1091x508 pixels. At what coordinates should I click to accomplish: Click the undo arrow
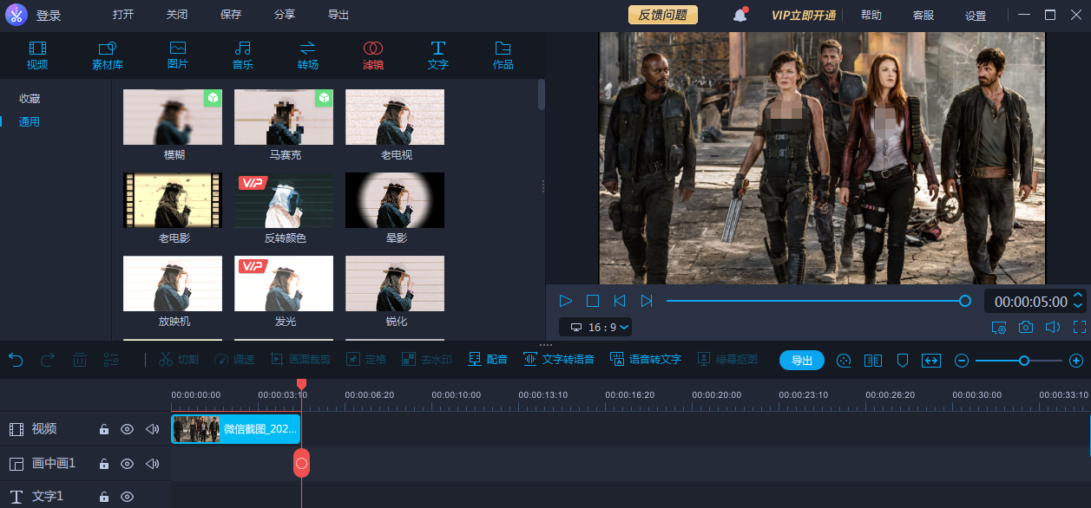(16, 360)
